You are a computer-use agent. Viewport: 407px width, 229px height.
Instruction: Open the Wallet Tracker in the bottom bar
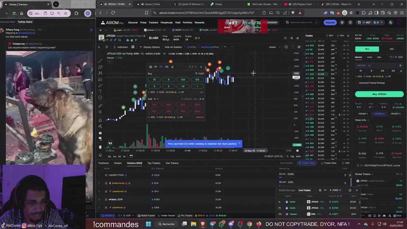tap(147, 216)
